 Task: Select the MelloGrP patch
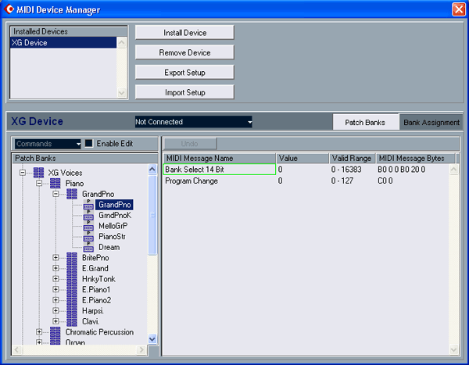tap(113, 226)
